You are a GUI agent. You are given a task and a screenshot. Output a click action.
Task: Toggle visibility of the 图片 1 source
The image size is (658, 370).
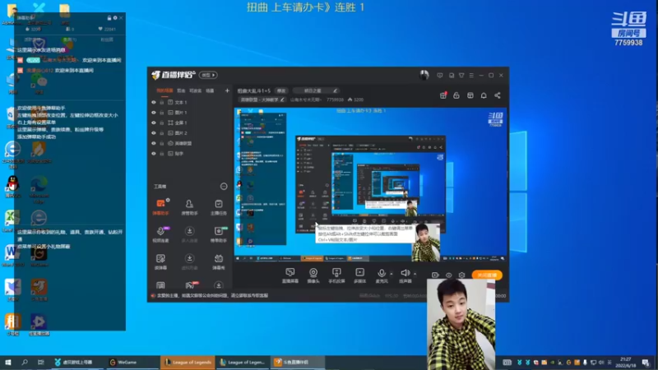(154, 113)
